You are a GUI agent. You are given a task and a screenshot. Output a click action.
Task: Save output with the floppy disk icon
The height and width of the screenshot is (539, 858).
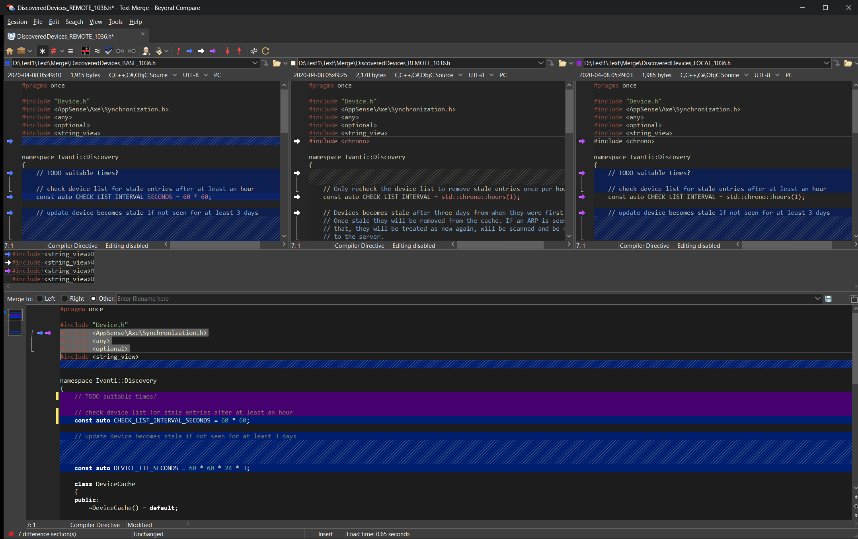tap(829, 299)
